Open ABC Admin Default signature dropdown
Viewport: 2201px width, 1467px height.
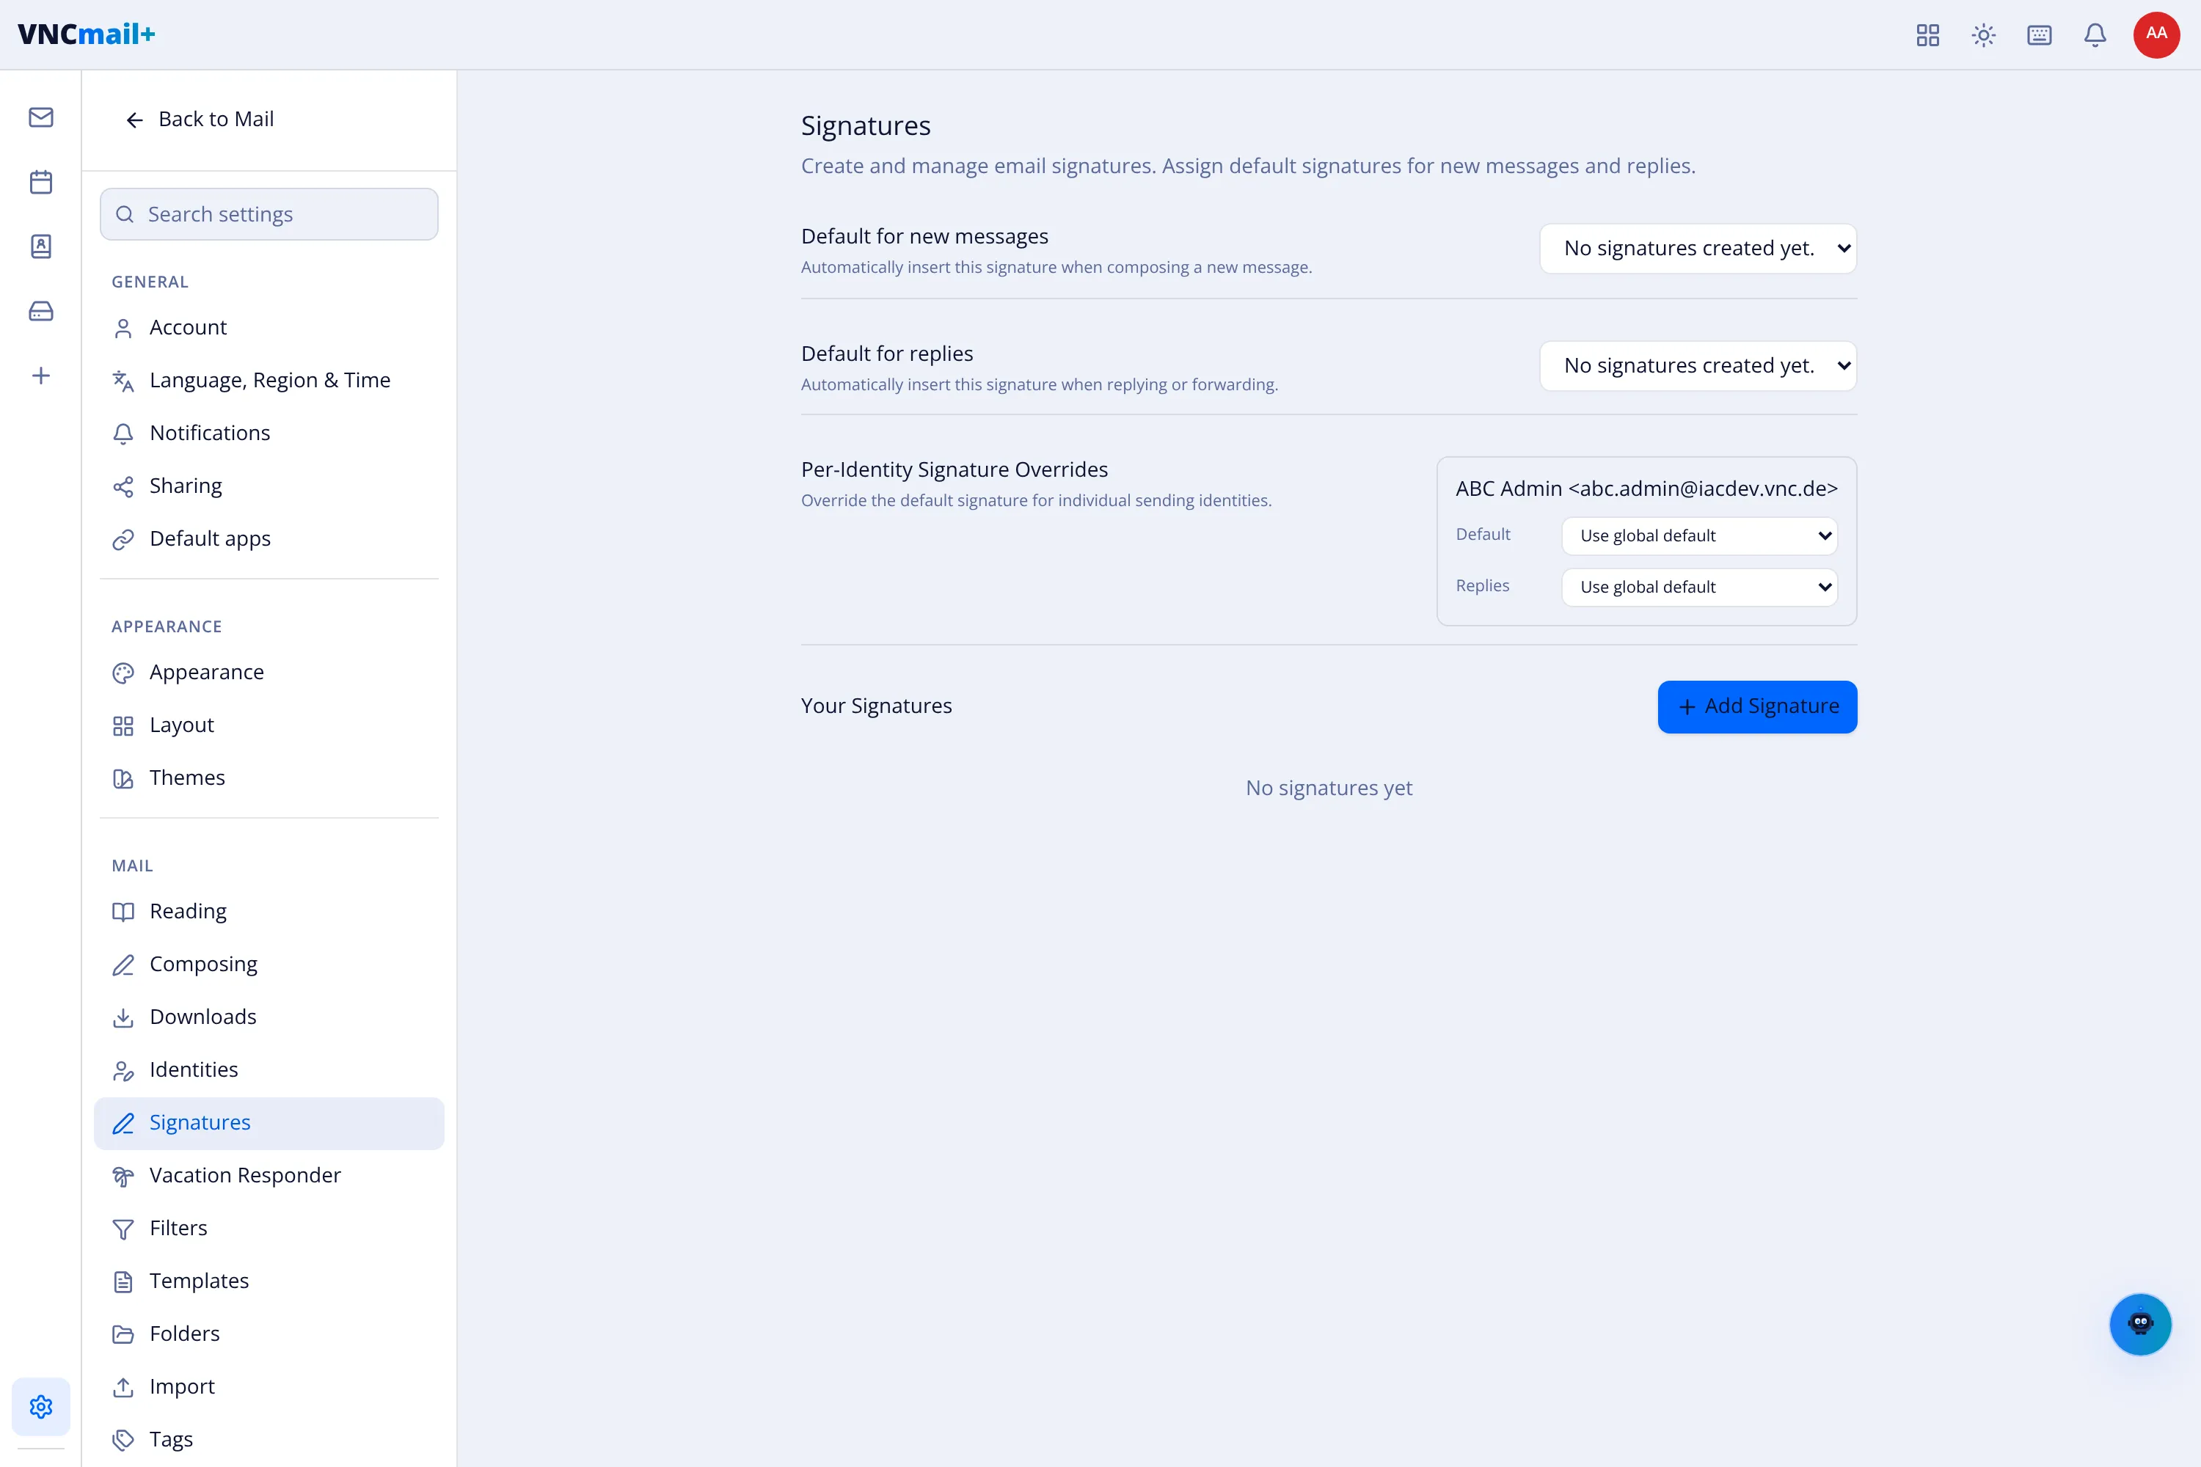coord(1699,535)
